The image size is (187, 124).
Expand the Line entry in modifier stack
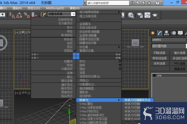pos(154,75)
